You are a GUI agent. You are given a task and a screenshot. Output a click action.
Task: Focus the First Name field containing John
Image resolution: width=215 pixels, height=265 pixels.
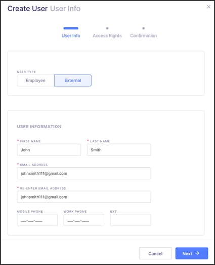pos(49,150)
